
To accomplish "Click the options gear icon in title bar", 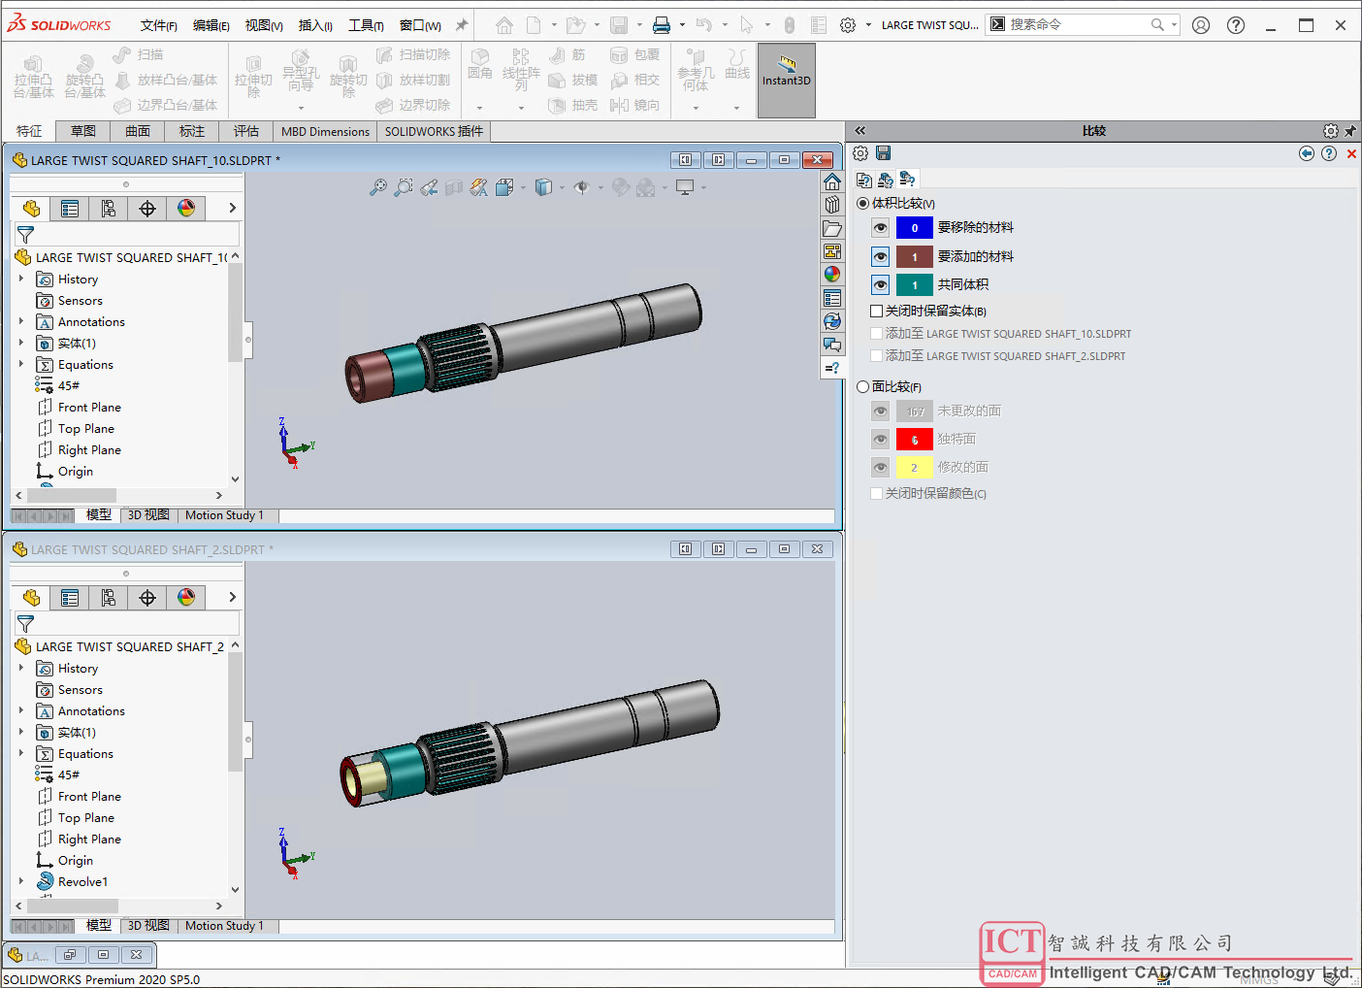I will 848,25.
